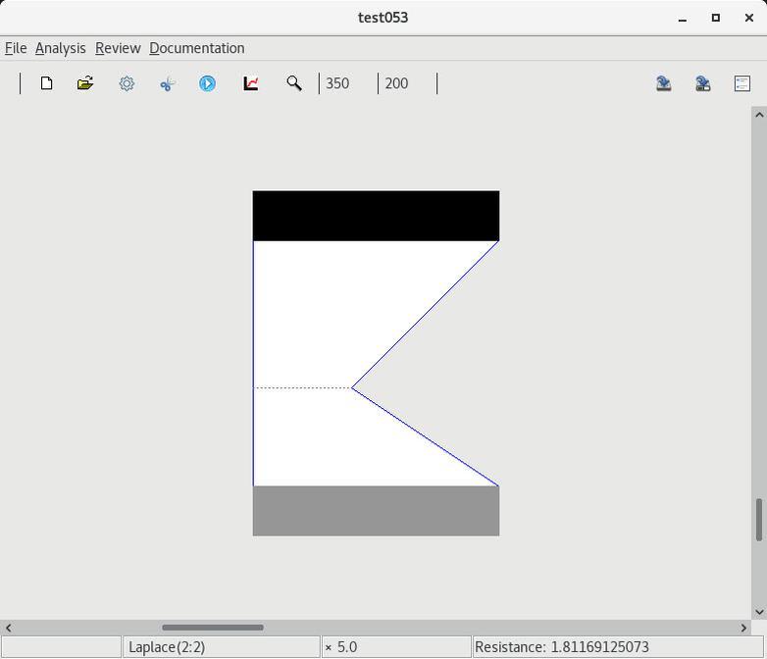Click the width field showing 350
The width and height of the screenshot is (767, 659).
347,83
